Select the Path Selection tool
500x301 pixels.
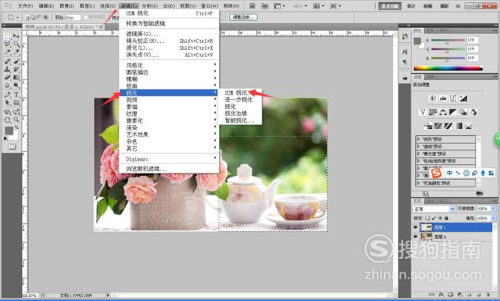pos(7,102)
